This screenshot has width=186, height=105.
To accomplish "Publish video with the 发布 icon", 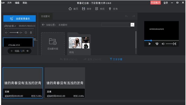I will tap(110, 9).
